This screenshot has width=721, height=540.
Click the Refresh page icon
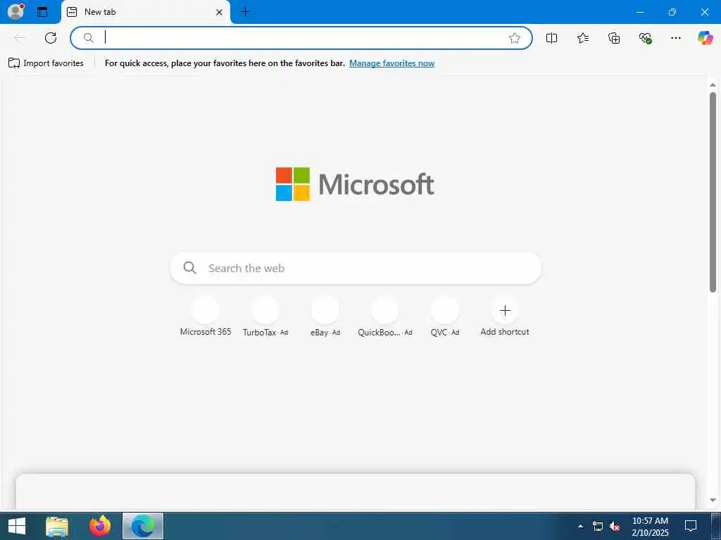pyautogui.click(x=51, y=38)
